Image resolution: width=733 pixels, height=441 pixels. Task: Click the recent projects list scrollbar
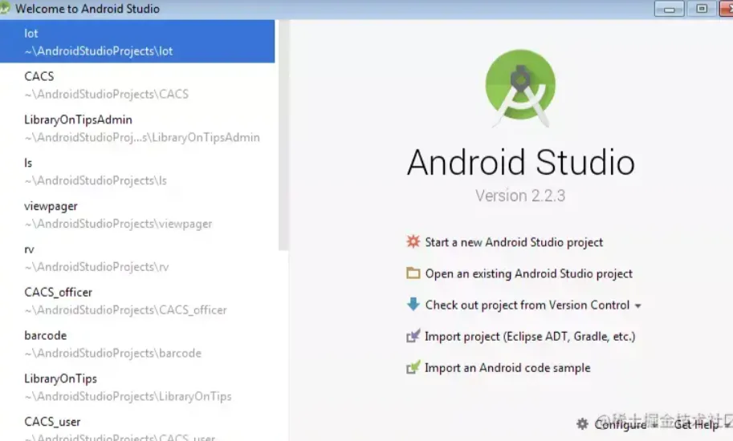coord(283,136)
